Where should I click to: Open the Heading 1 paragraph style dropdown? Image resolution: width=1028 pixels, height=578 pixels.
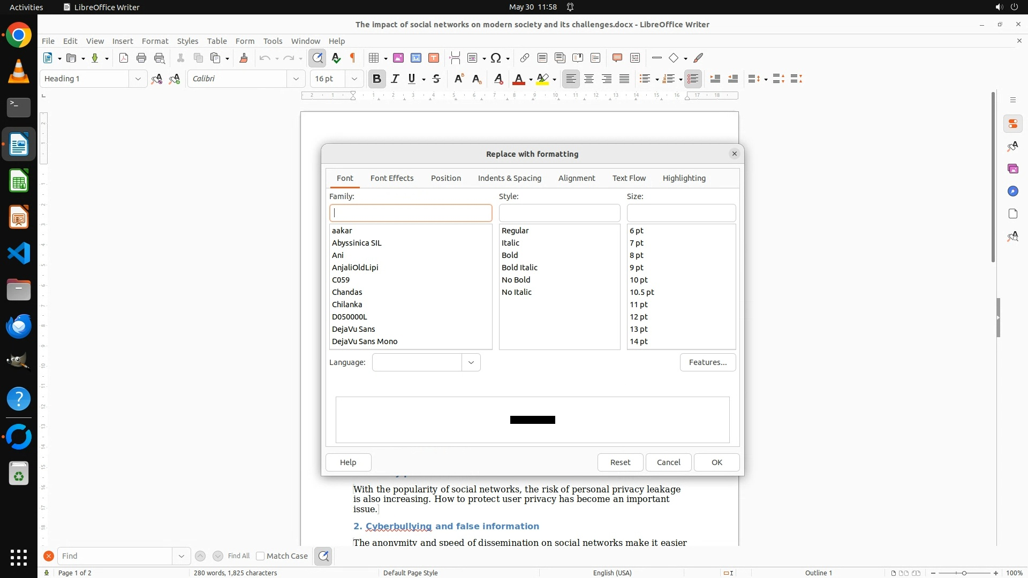tap(138, 79)
